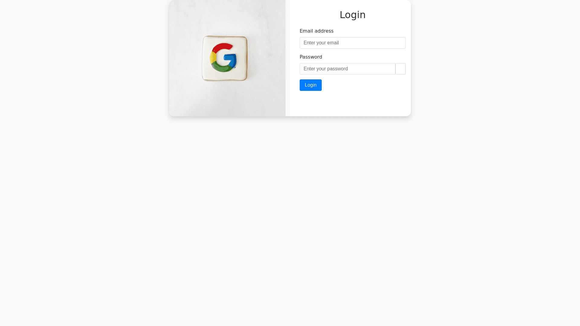Click the blank icon button beside password field

pyautogui.click(x=401, y=69)
